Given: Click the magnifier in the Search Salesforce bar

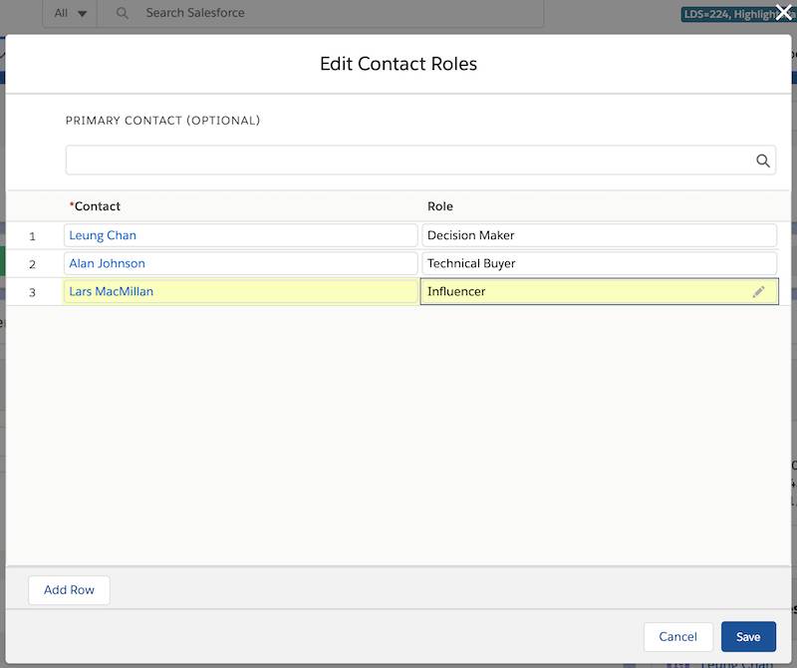Looking at the screenshot, I should click(121, 13).
